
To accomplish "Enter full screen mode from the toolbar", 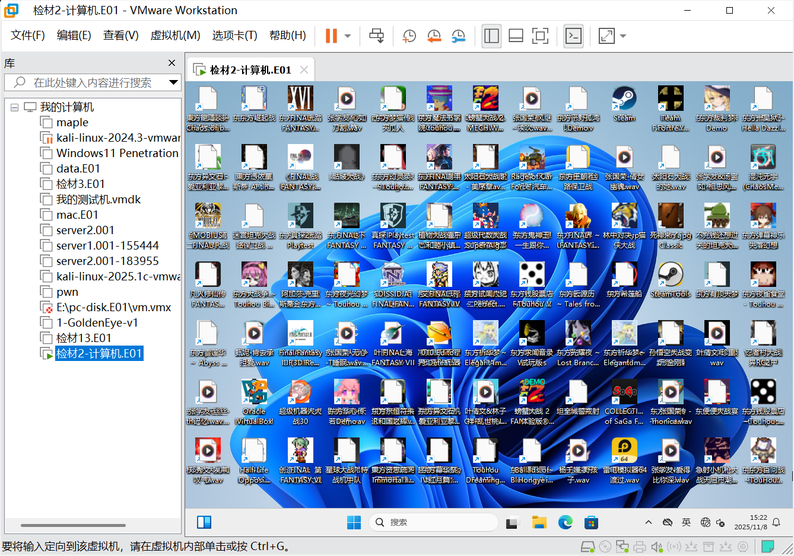I will tap(540, 36).
